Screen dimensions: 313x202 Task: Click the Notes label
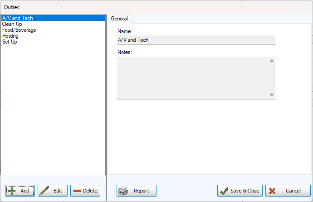(124, 52)
